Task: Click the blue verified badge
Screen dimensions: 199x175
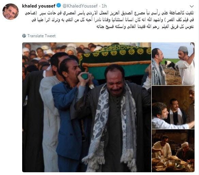Action: [x=59, y=6]
